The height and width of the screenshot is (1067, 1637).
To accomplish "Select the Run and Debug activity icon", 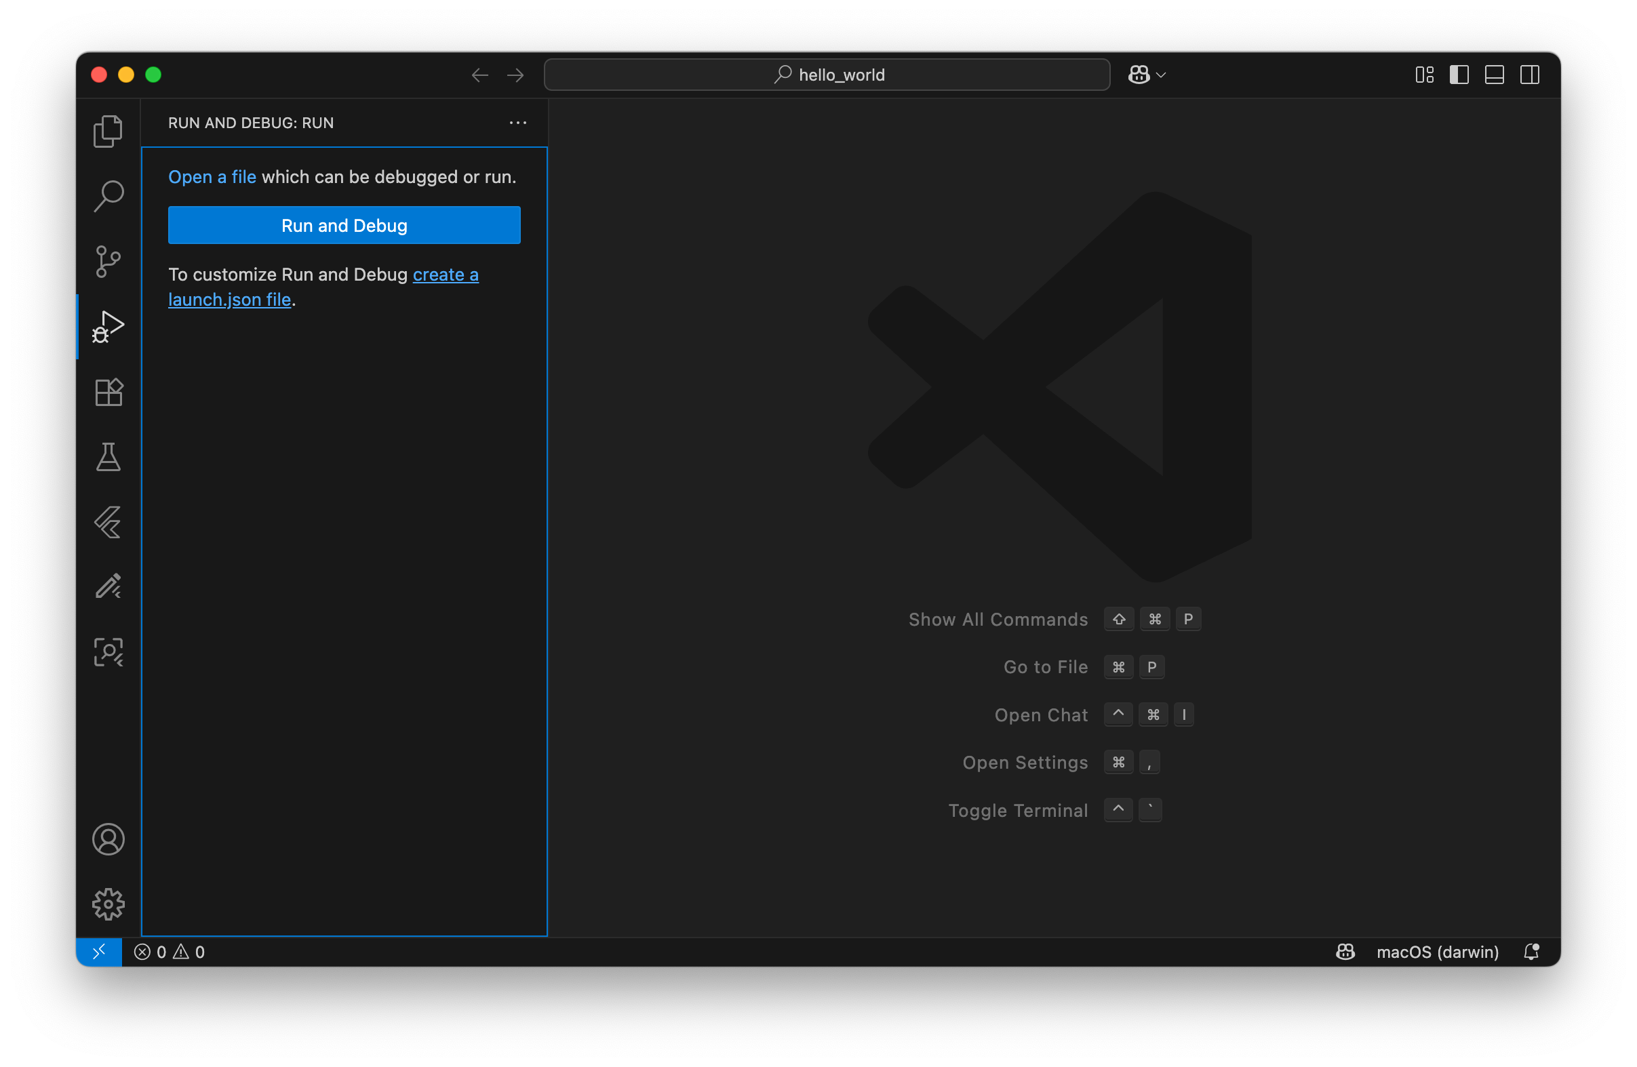I will tap(108, 327).
